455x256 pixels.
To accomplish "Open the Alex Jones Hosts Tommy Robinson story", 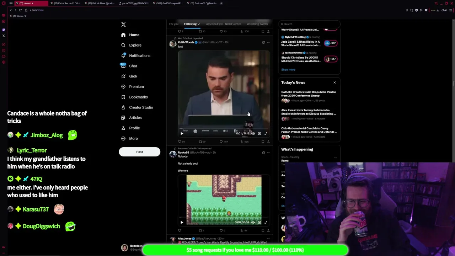I will (309, 114).
